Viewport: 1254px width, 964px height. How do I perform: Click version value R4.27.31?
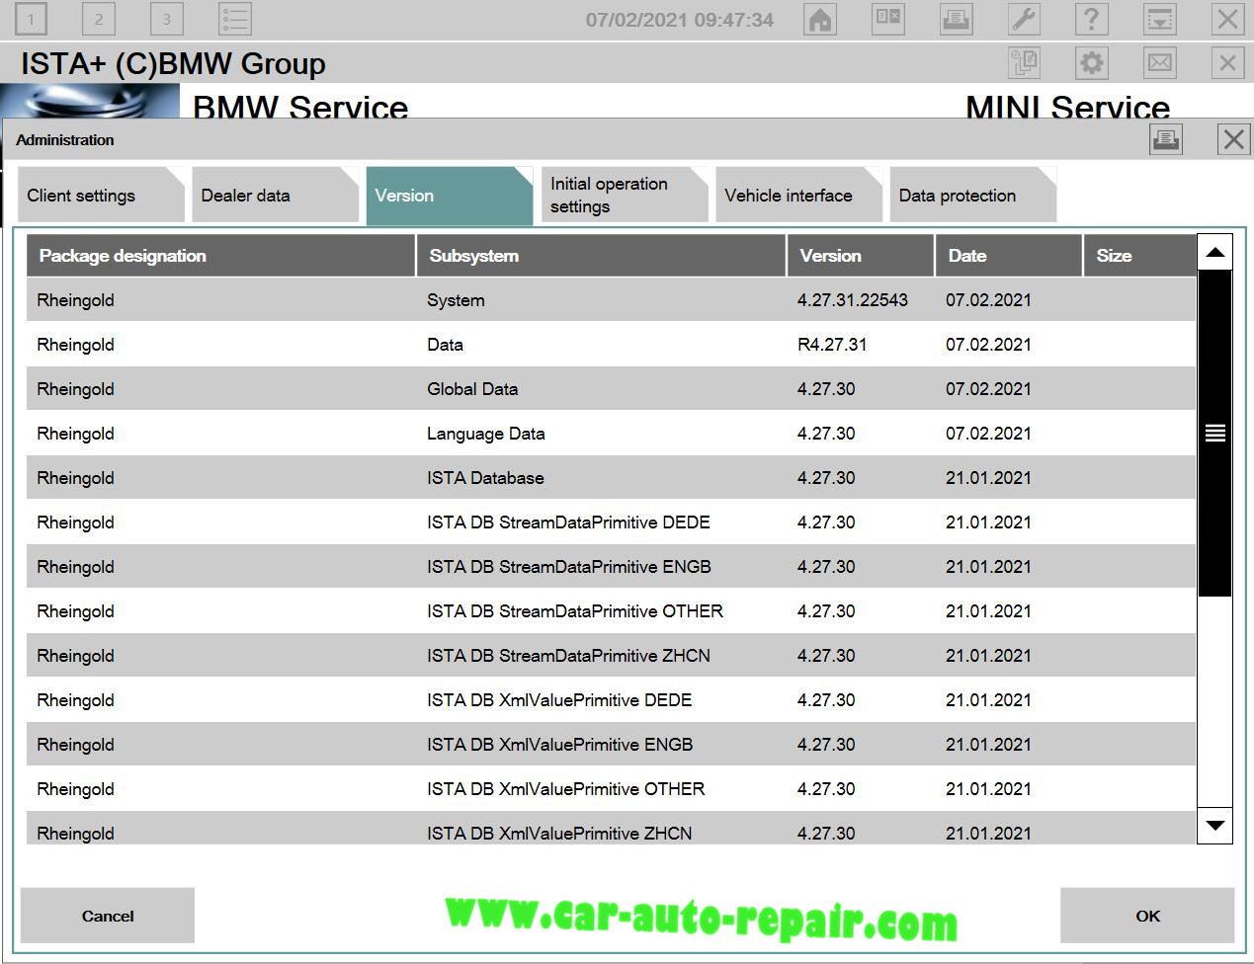(x=832, y=345)
